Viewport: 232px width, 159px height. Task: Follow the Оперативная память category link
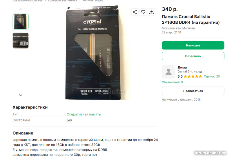pyautogui.click(x=84, y=114)
